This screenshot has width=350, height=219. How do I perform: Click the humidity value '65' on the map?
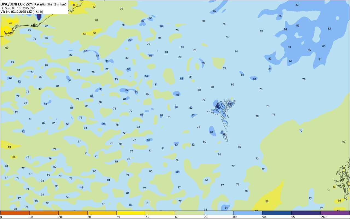[x=343, y=142]
